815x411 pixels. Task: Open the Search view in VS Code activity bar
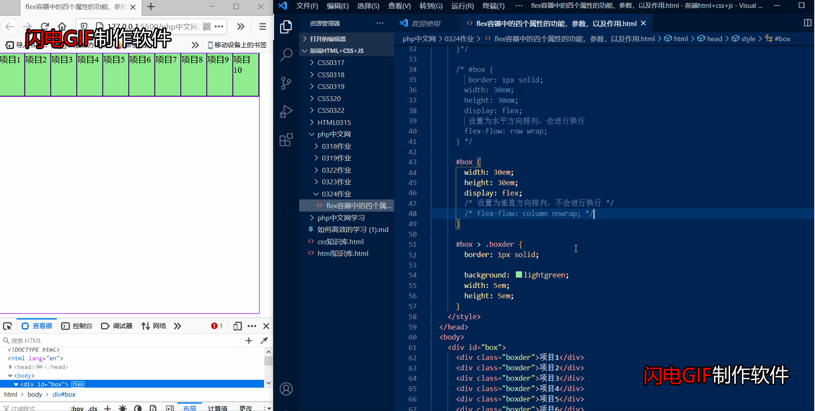tap(286, 55)
